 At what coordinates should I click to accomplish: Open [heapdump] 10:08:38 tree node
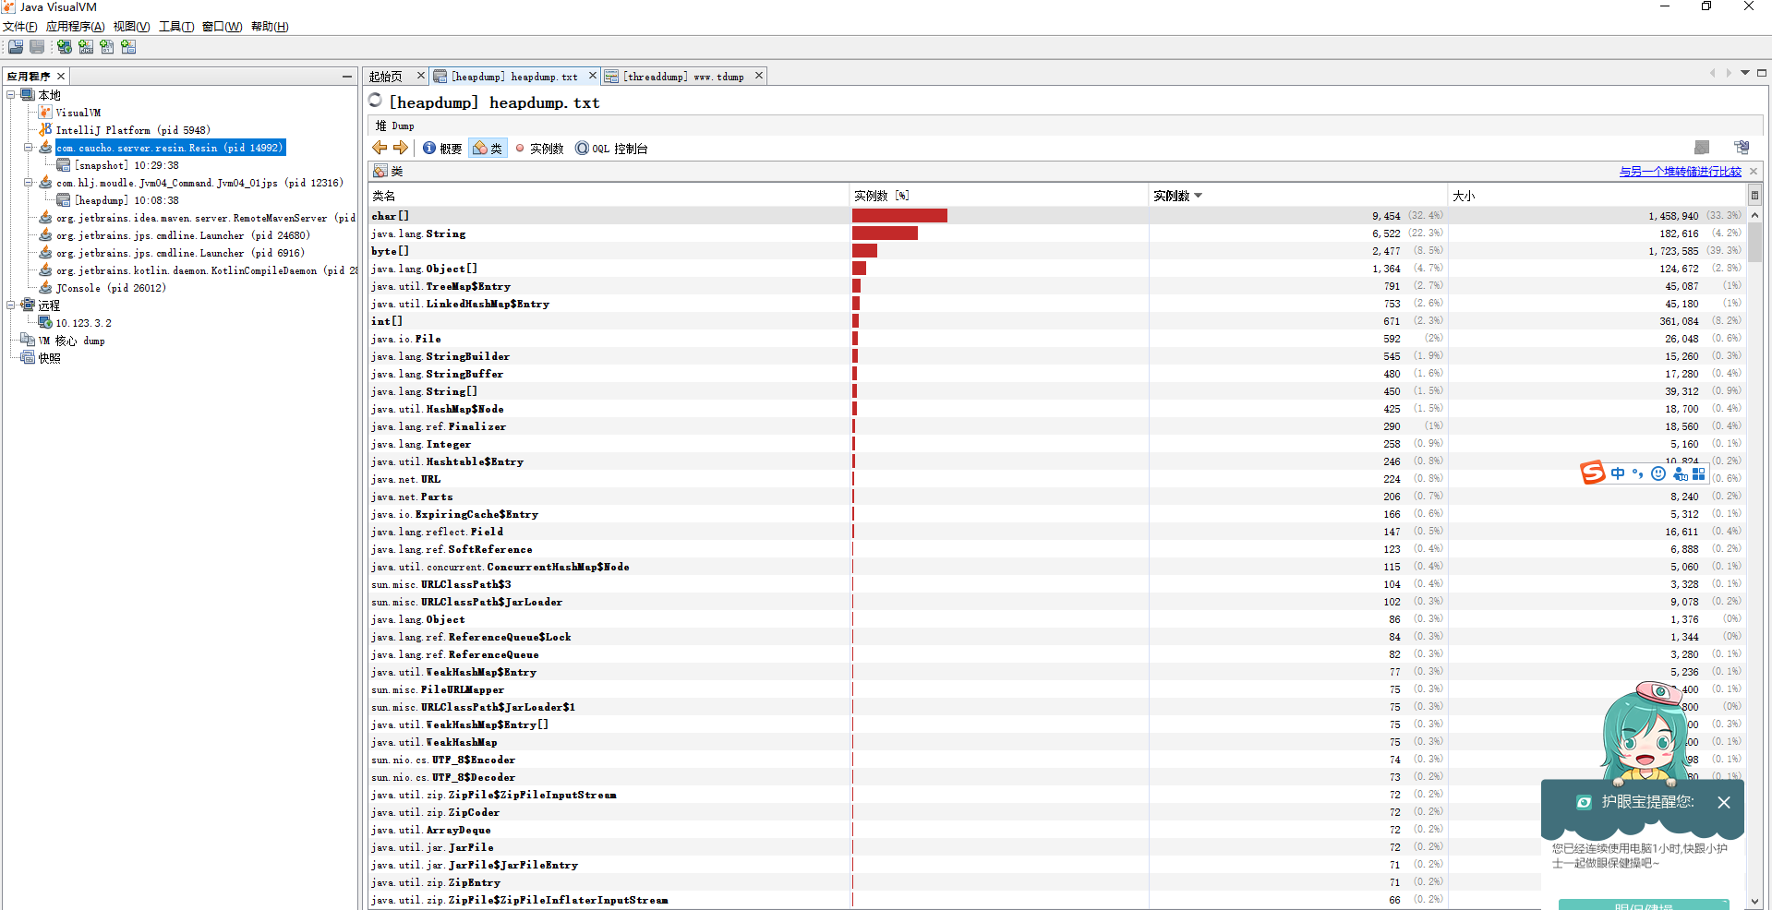coord(126,200)
